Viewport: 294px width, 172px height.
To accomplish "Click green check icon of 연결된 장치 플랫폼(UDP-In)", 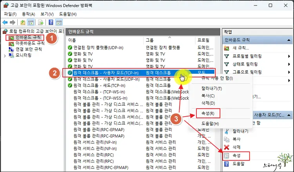I will [70, 48].
